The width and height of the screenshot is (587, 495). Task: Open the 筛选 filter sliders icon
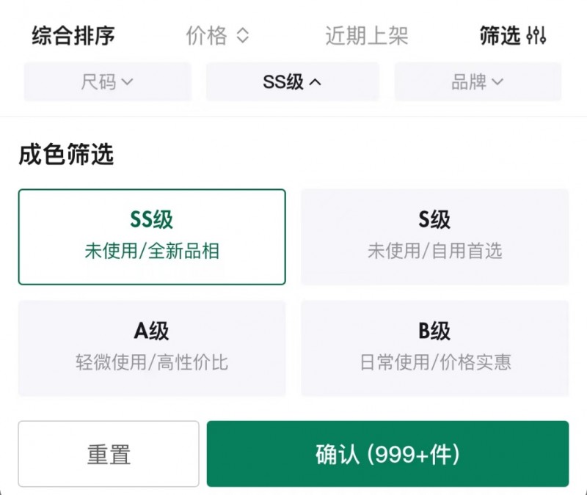[536, 36]
